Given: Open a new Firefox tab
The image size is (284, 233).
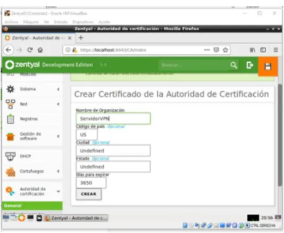Looking at the screenshot, I should (x=81, y=38).
